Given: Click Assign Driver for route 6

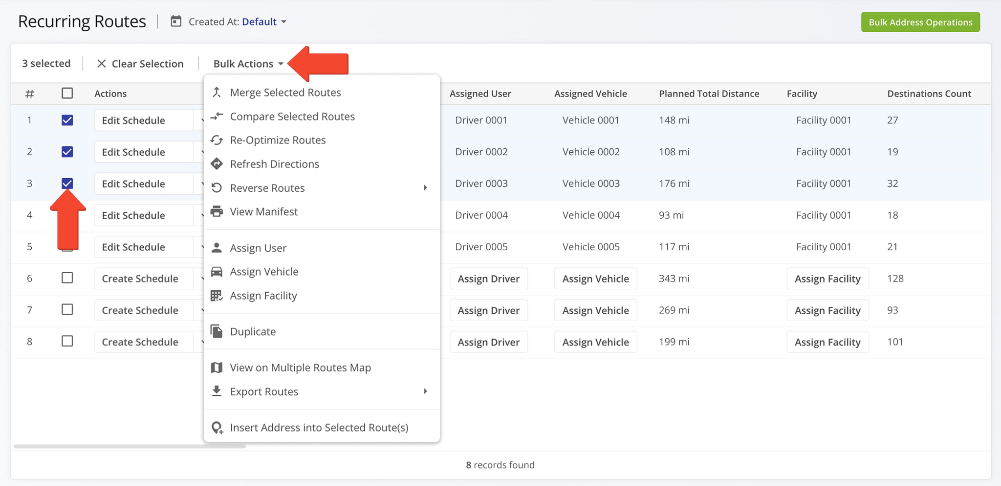Looking at the screenshot, I should click(488, 279).
